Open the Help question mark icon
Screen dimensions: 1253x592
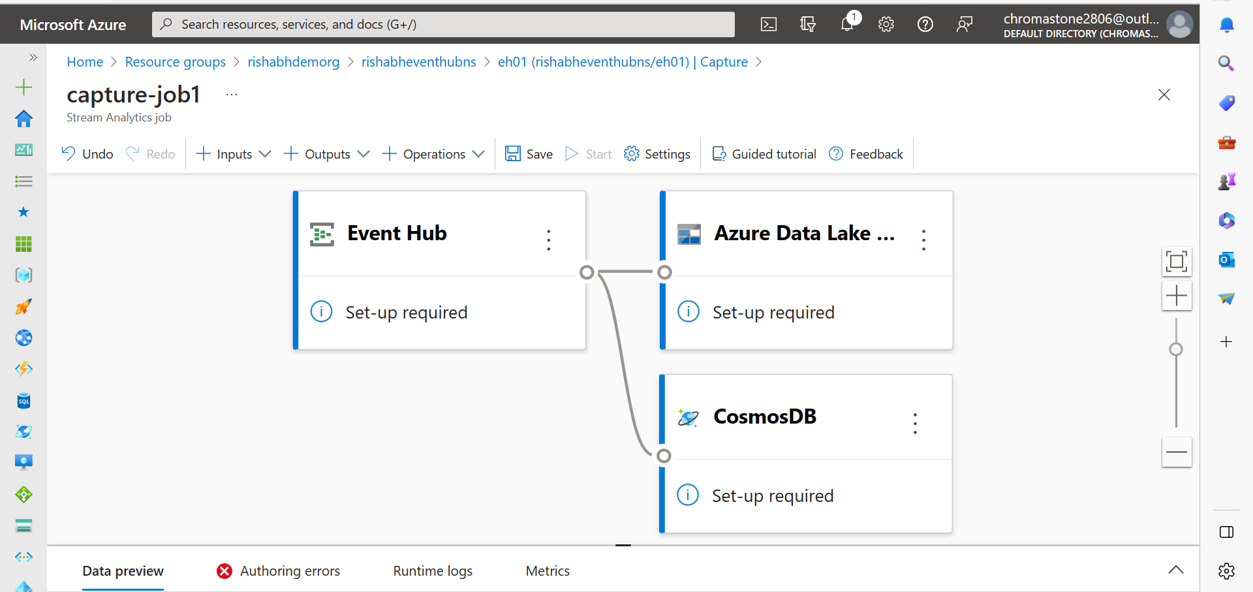point(925,25)
